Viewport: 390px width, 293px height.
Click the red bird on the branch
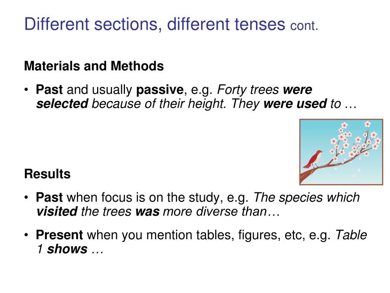[x=313, y=159]
